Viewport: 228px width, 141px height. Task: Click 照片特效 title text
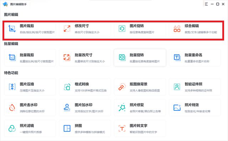(192, 105)
